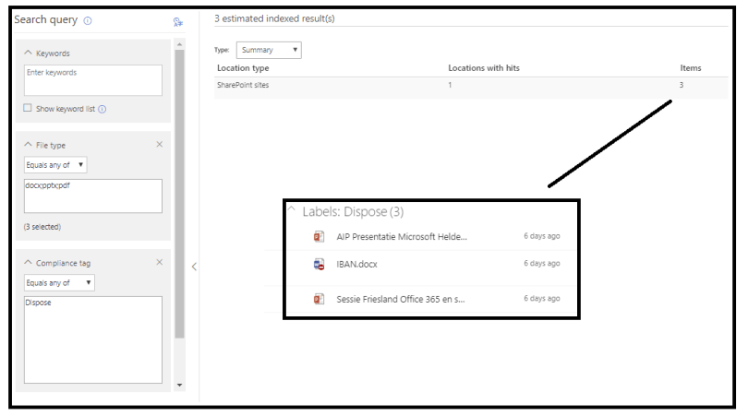The image size is (748, 416).
Task: Open the Compliance tag Equals any of dropdown
Action: (59, 283)
